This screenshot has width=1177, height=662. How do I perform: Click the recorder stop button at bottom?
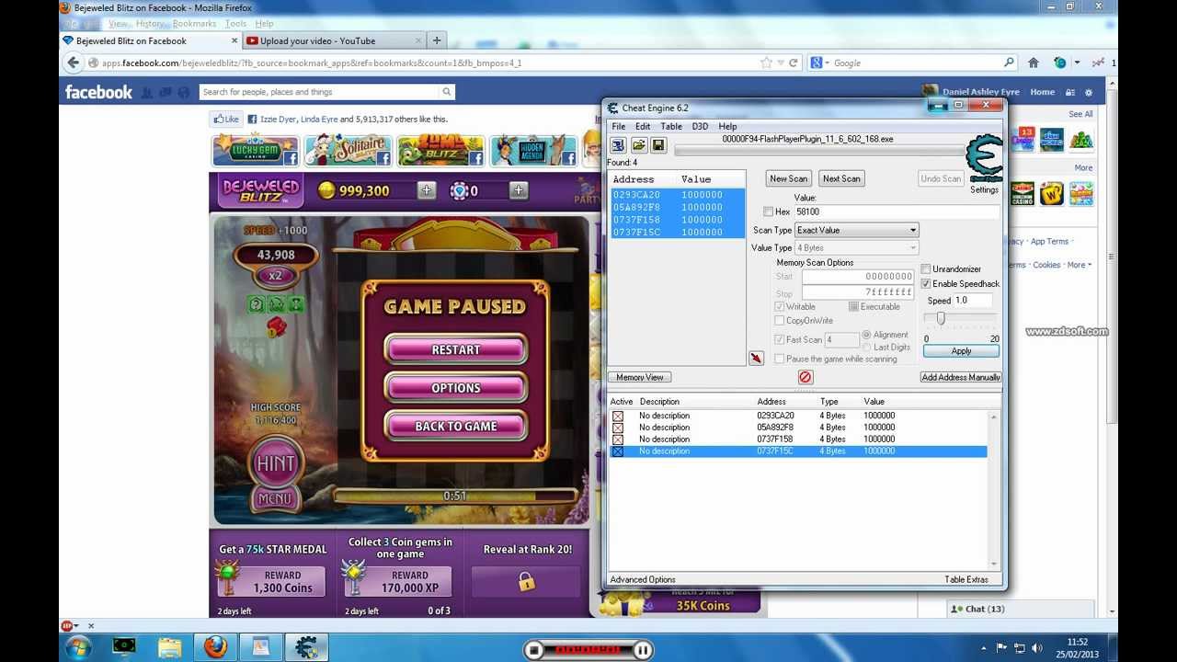(x=533, y=650)
